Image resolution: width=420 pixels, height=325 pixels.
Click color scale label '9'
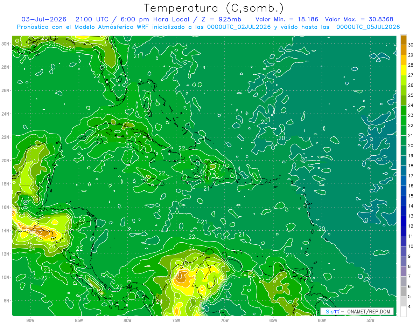click(x=409, y=256)
